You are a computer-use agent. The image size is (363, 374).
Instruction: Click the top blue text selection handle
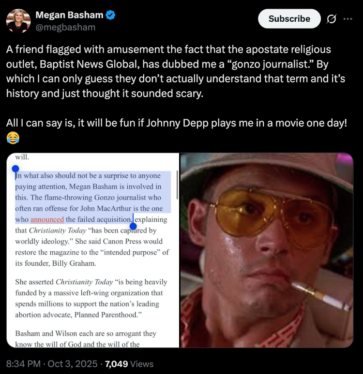[15, 169]
